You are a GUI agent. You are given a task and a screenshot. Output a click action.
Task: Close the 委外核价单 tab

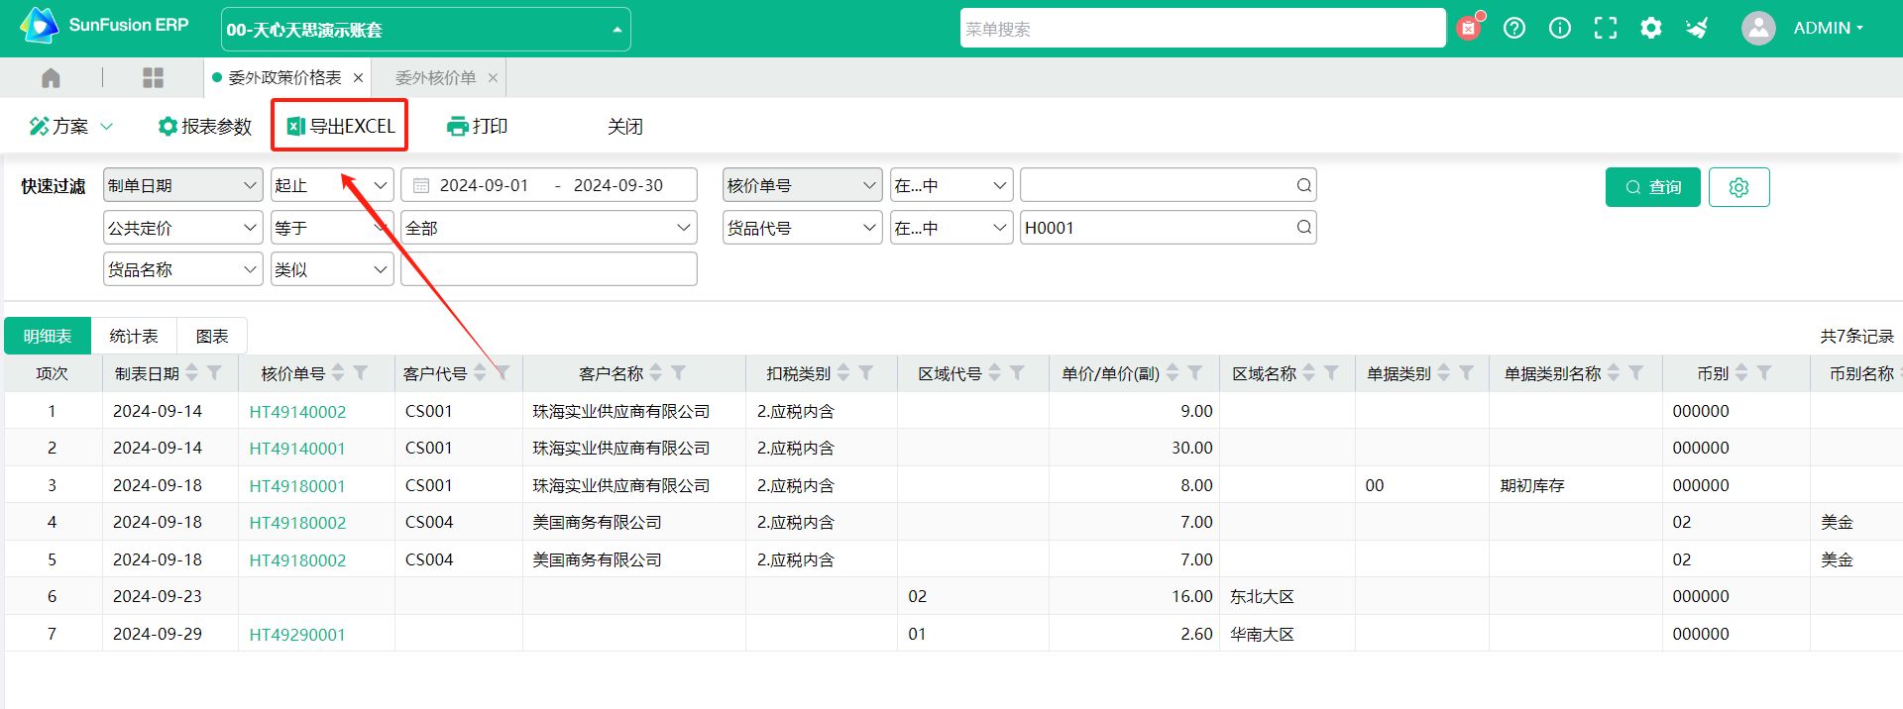(x=493, y=77)
